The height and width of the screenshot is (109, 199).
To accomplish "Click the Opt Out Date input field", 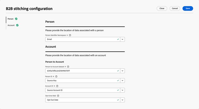I will click(83, 100).
